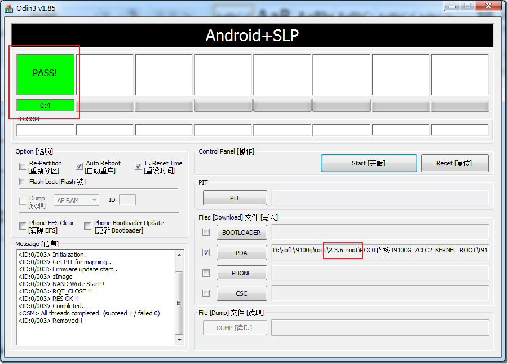The height and width of the screenshot is (364, 508).
Task: Click the BOOTLOADER file path field
Action: coord(381,233)
